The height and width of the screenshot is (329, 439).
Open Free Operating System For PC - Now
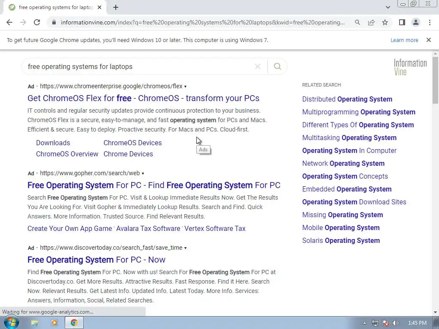pyautogui.click(x=96, y=260)
